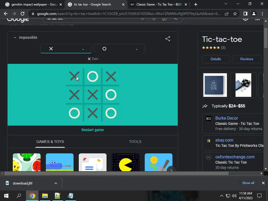Click the tab search chevron in title bar

(x=226, y=4)
